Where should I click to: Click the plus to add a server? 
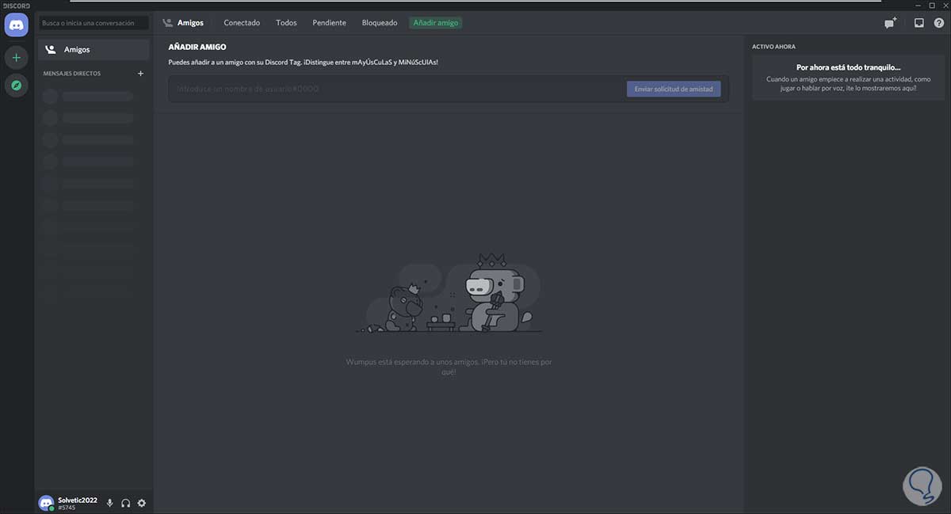16,56
